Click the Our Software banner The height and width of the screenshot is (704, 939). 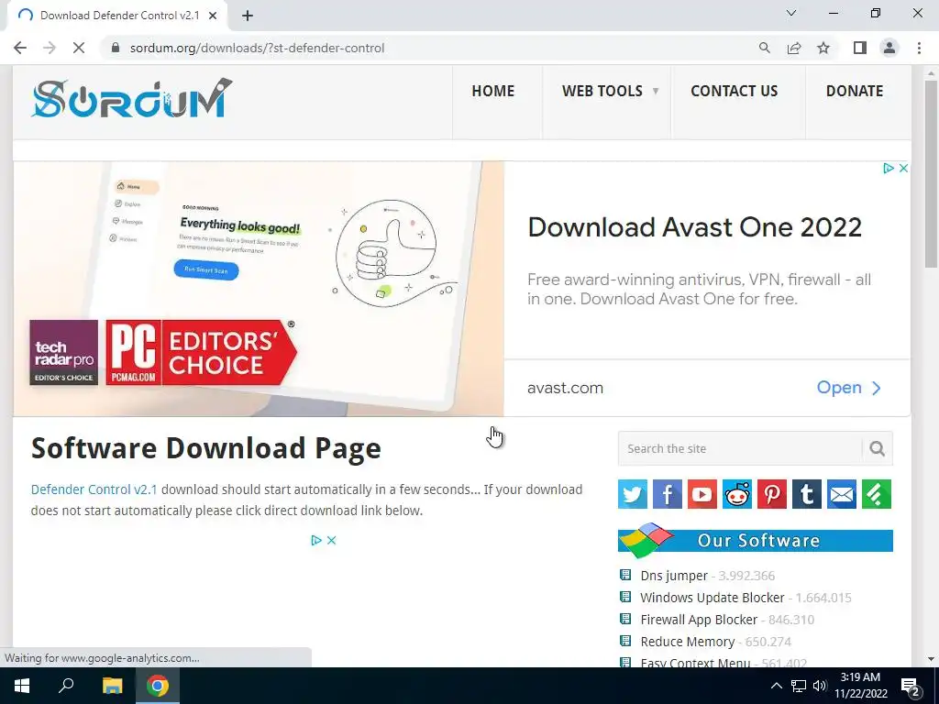756,540
